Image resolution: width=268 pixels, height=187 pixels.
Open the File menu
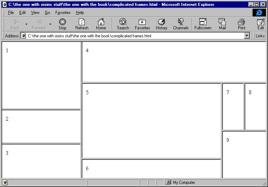point(11,13)
